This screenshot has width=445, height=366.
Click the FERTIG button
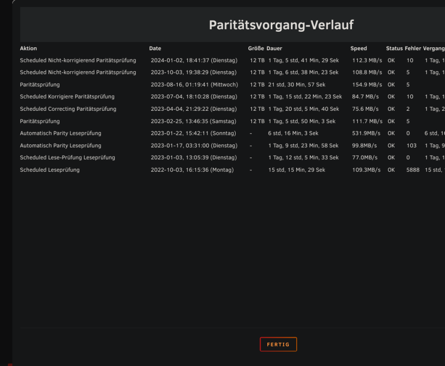pyautogui.click(x=278, y=344)
